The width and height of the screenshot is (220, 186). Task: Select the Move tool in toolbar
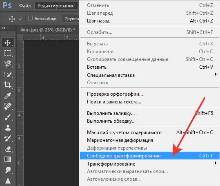(x=8, y=43)
